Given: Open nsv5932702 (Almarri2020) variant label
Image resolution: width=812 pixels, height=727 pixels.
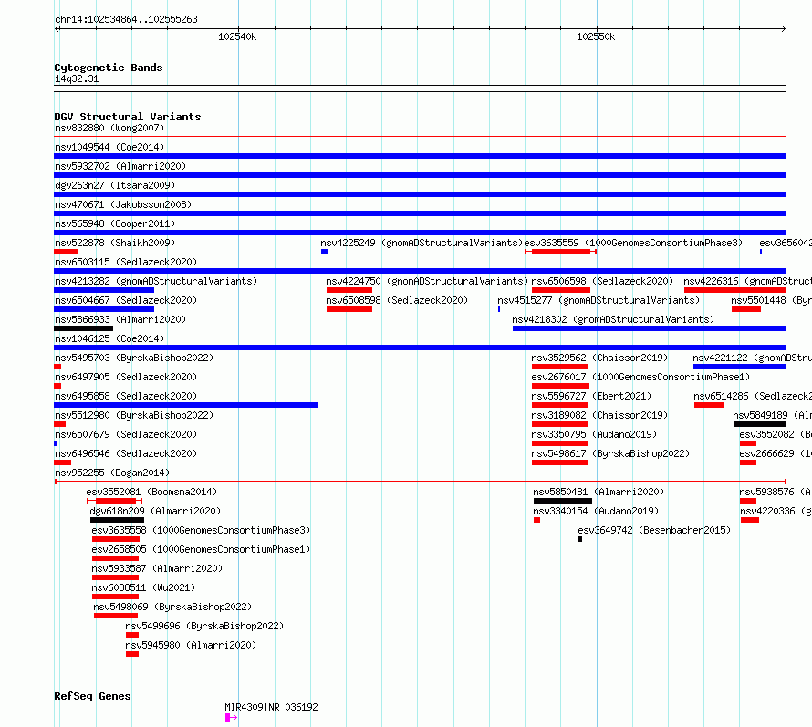Looking at the screenshot, I should pos(120,166).
